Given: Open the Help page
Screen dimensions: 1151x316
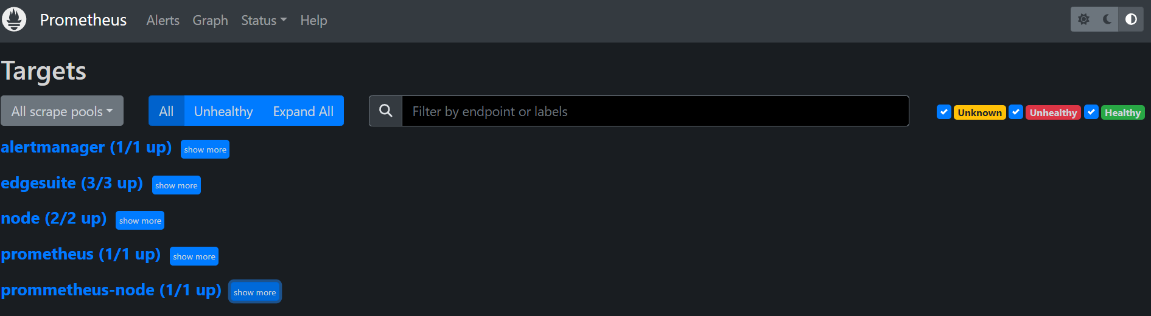Looking at the screenshot, I should [313, 21].
